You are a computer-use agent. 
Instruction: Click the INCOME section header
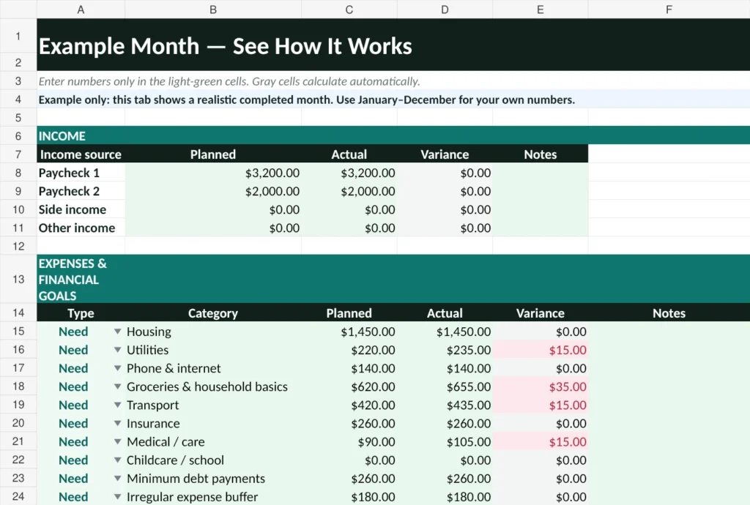393,135
